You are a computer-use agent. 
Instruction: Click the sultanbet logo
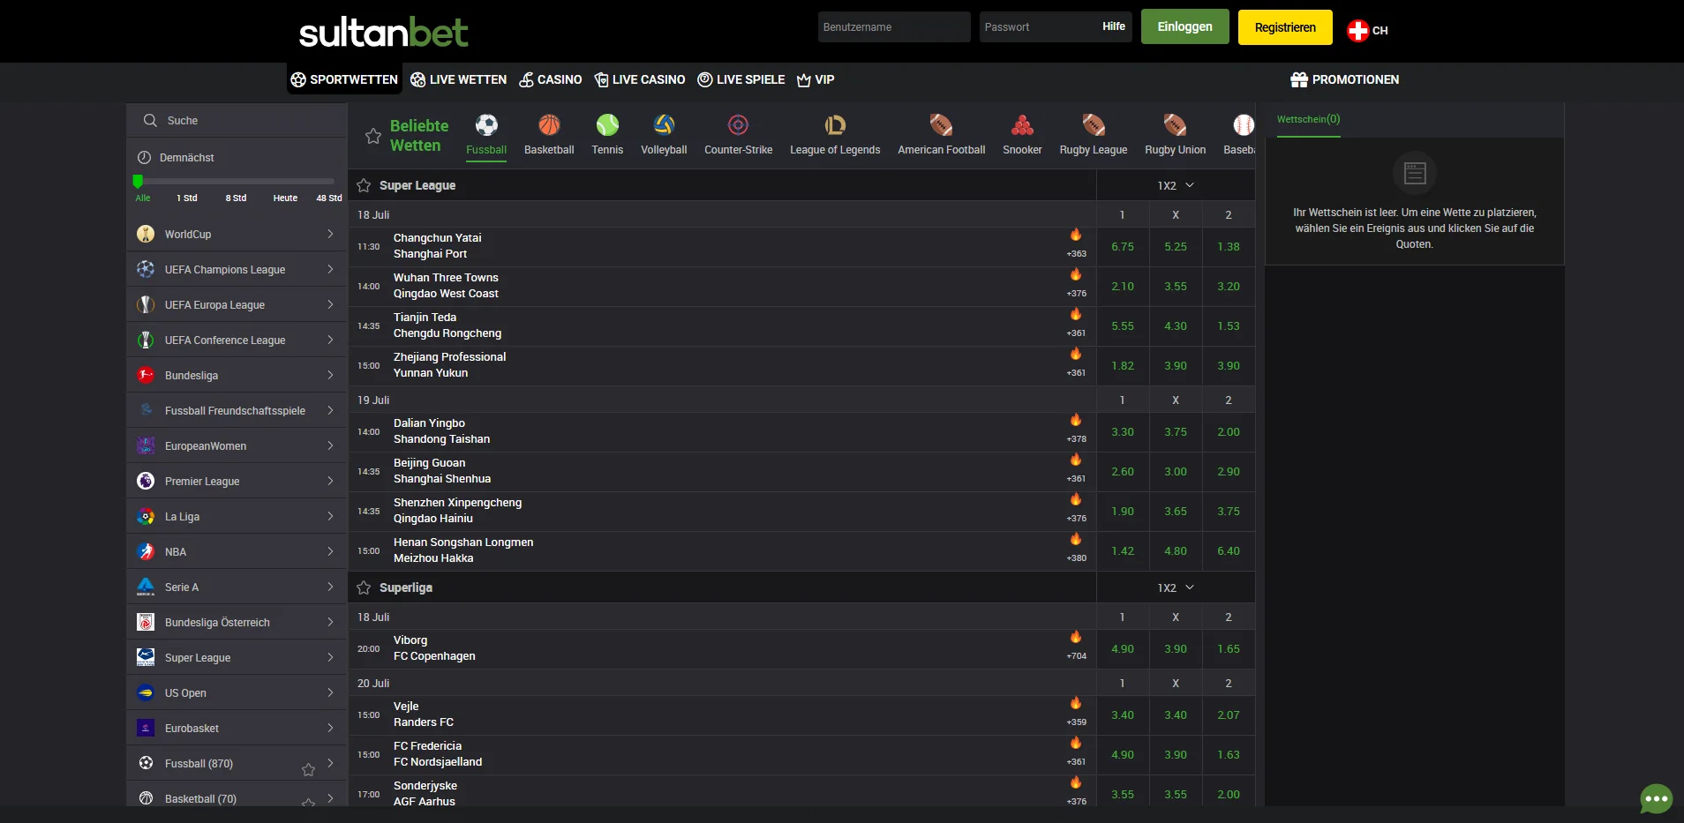pos(383,32)
